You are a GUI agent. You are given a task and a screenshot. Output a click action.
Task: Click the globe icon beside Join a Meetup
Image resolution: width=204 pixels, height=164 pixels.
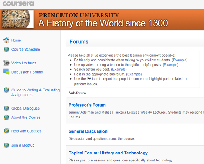6,145
